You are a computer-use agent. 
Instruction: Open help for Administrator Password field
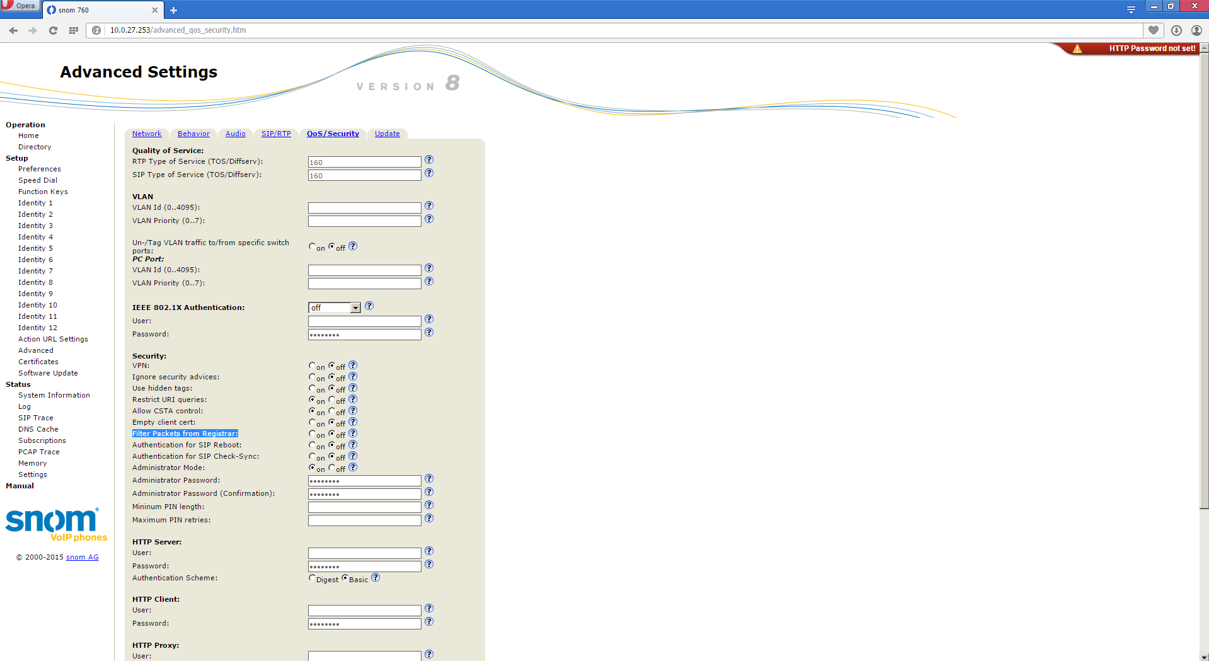click(429, 479)
